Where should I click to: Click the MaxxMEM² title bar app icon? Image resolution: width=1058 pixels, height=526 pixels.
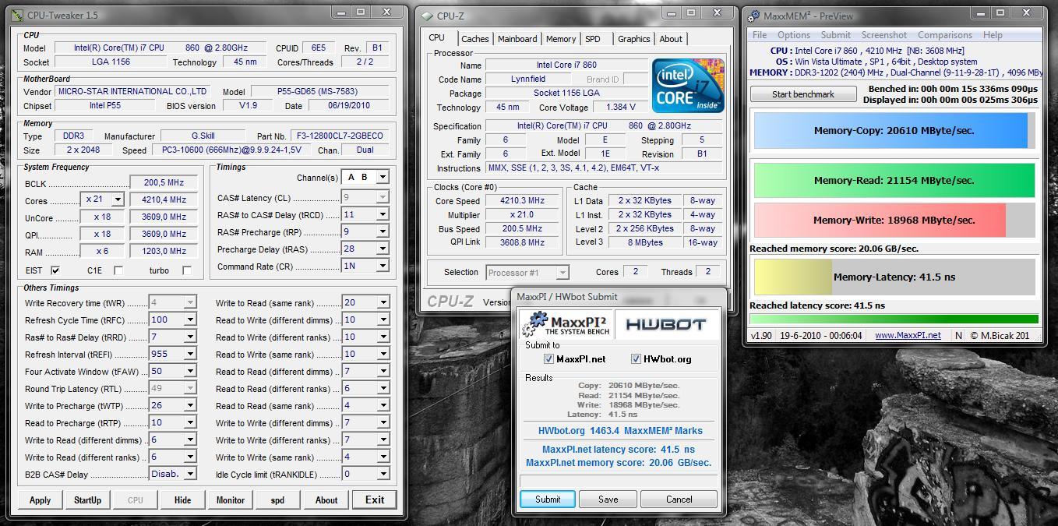[754, 16]
